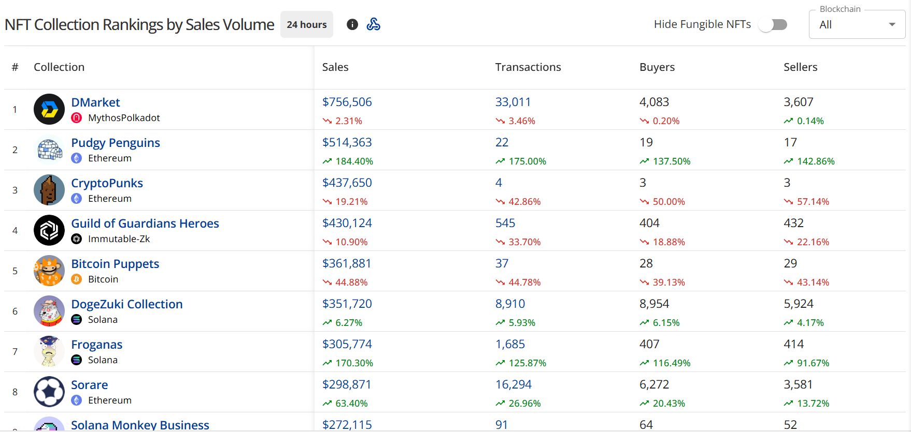The image size is (911, 432).
Task: Click the DogeZuki Collection avatar
Action: click(49, 311)
